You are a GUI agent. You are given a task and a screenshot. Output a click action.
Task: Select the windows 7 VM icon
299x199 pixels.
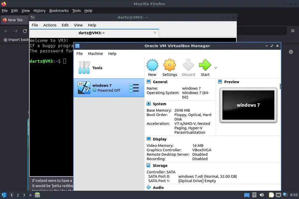click(x=84, y=88)
